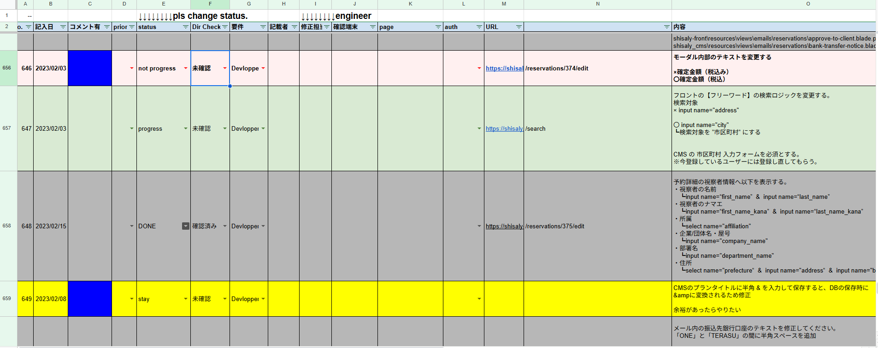Image resolution: width=878 pixels, height=348 pixels.
Task: Click the filter icon in the auth header
Action: tap(479, 27)
